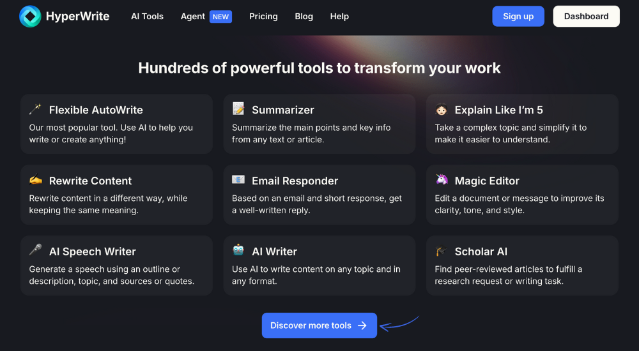Open the Help menu item
The width and height of the screenshot is (639, 351).
[x=339, y=17]
